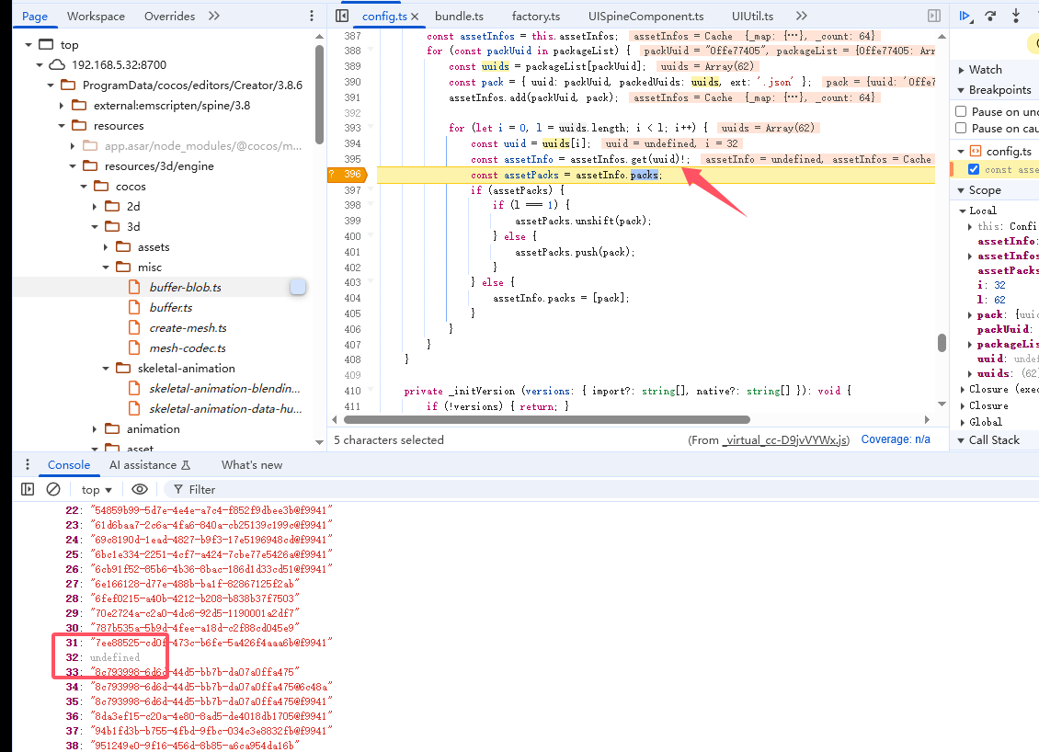This screenshot has width=1039, height=752.
Task: Step over next function call
Action: (x=990, y=16)
